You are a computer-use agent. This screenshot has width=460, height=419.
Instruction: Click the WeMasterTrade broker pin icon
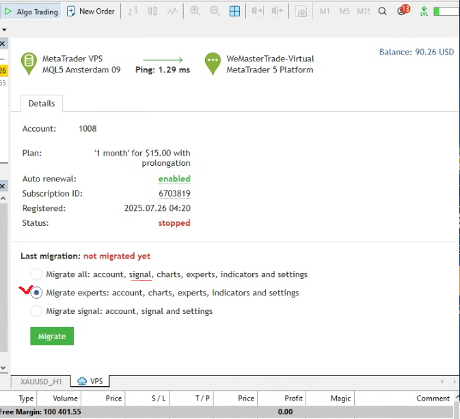(213, 63)
